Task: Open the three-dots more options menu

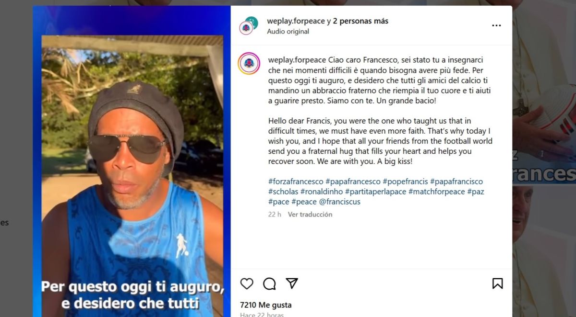Action: point(496,26)
